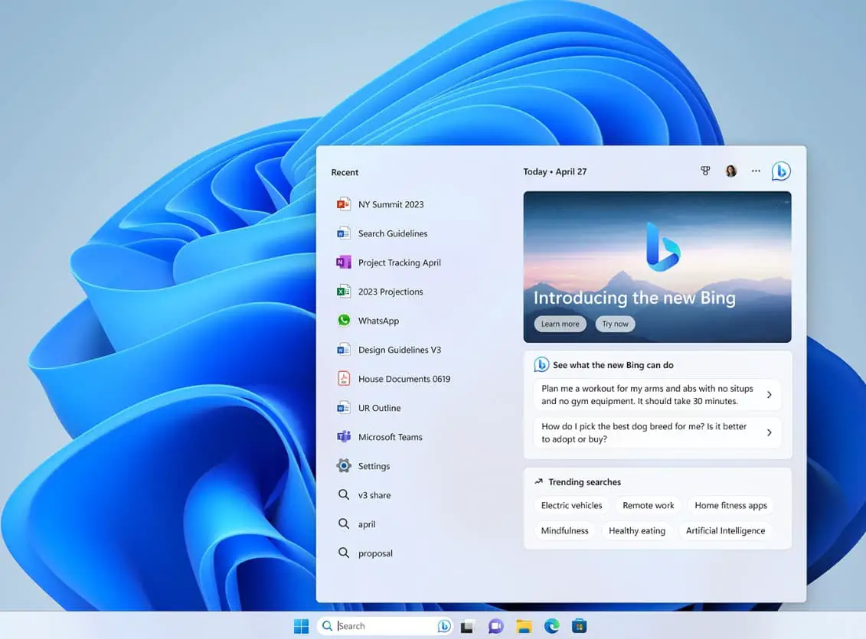Click the rewards trophy icon
Screen dimensions: 866x639
click(705, 171)
